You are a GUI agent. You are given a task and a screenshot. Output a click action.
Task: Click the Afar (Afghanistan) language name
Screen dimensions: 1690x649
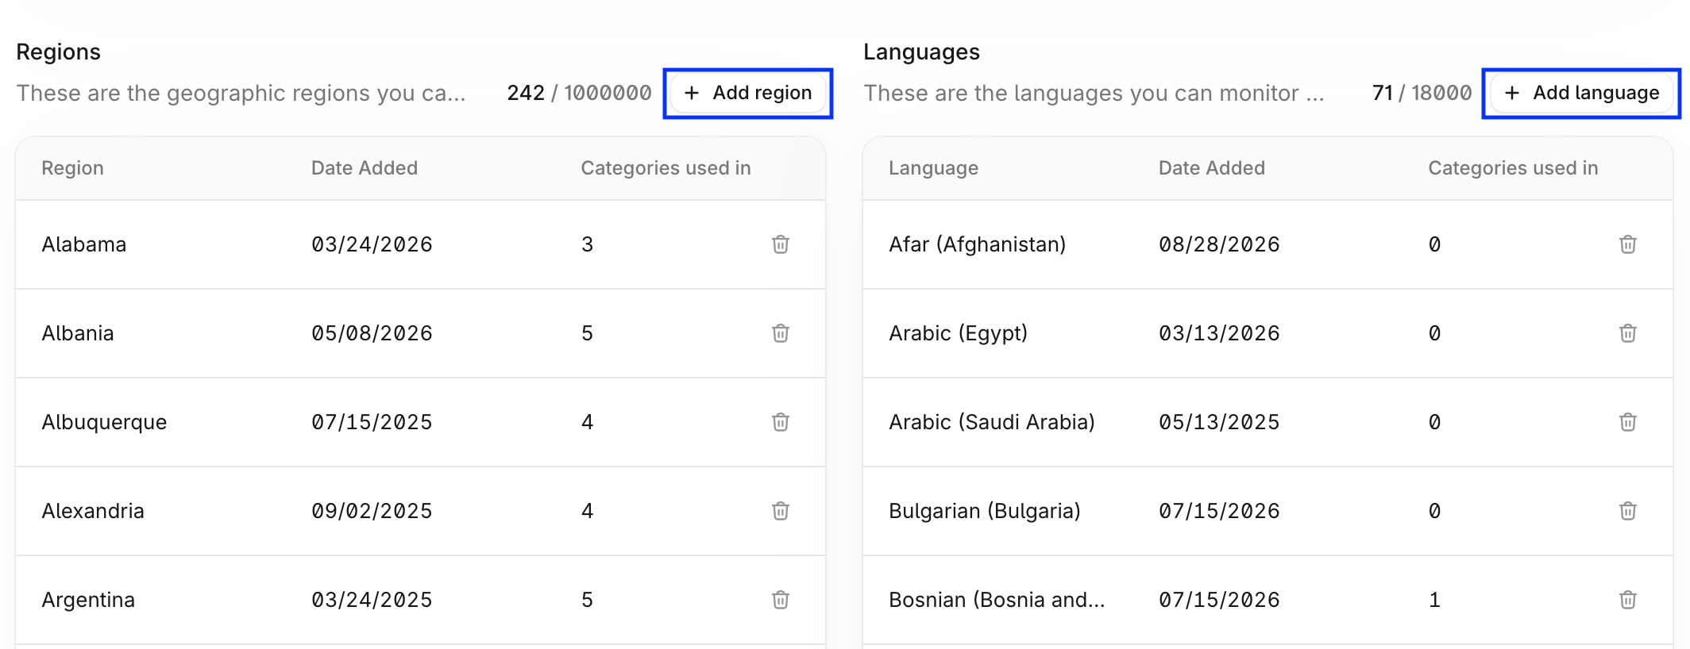(978, 244)
